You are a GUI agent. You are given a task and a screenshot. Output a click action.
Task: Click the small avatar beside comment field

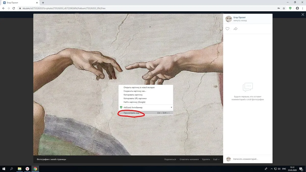228,159
